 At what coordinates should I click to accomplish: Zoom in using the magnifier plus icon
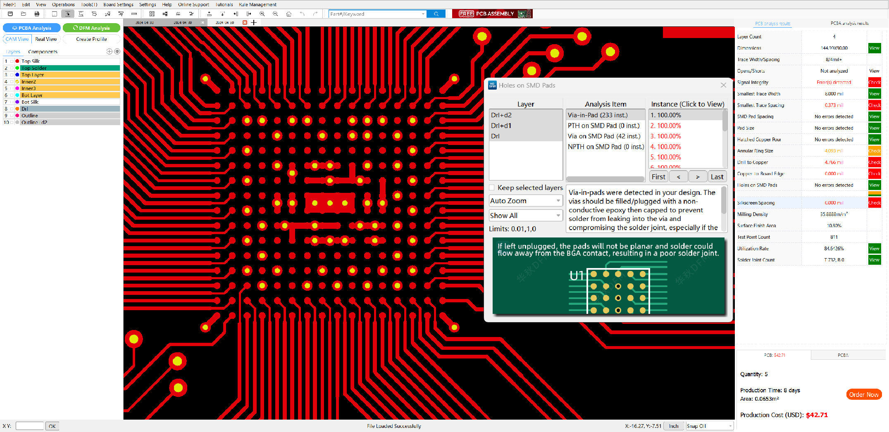(262, 14)
